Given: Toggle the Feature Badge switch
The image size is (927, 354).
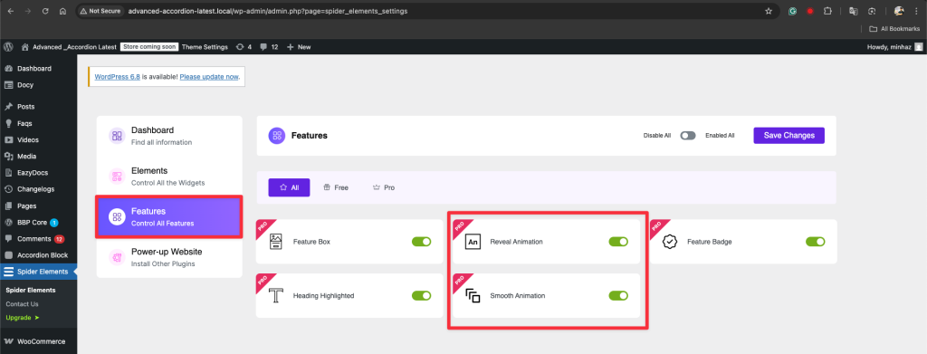Looking at the screenshot, I should pos(816,242).
